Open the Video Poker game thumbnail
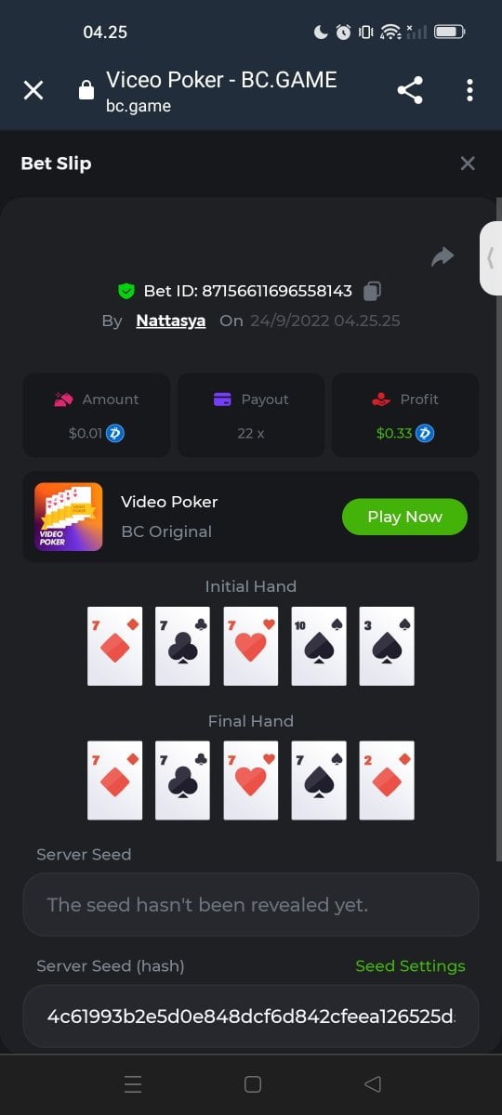 69,517
